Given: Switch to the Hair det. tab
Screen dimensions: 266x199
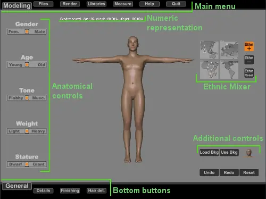Looking at the screenshot, I should coord(96,190).
